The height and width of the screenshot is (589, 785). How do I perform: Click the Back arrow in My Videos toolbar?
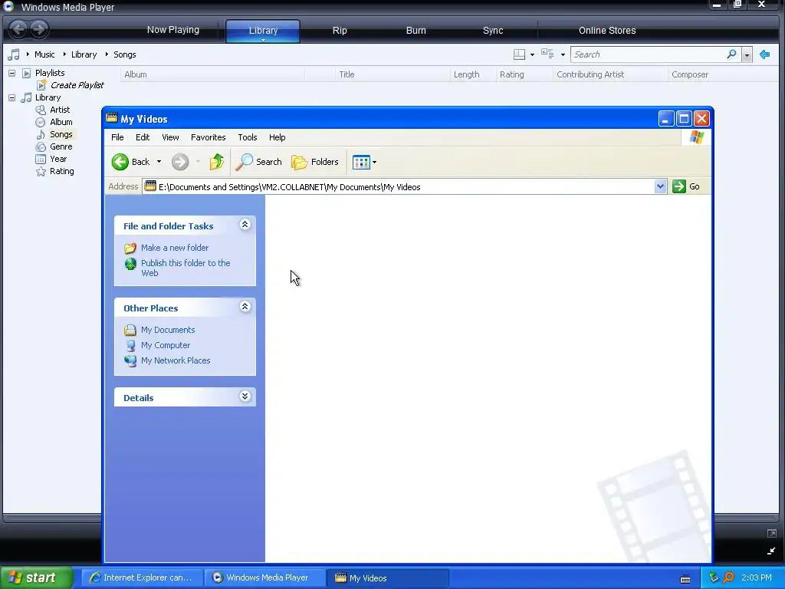120,162
